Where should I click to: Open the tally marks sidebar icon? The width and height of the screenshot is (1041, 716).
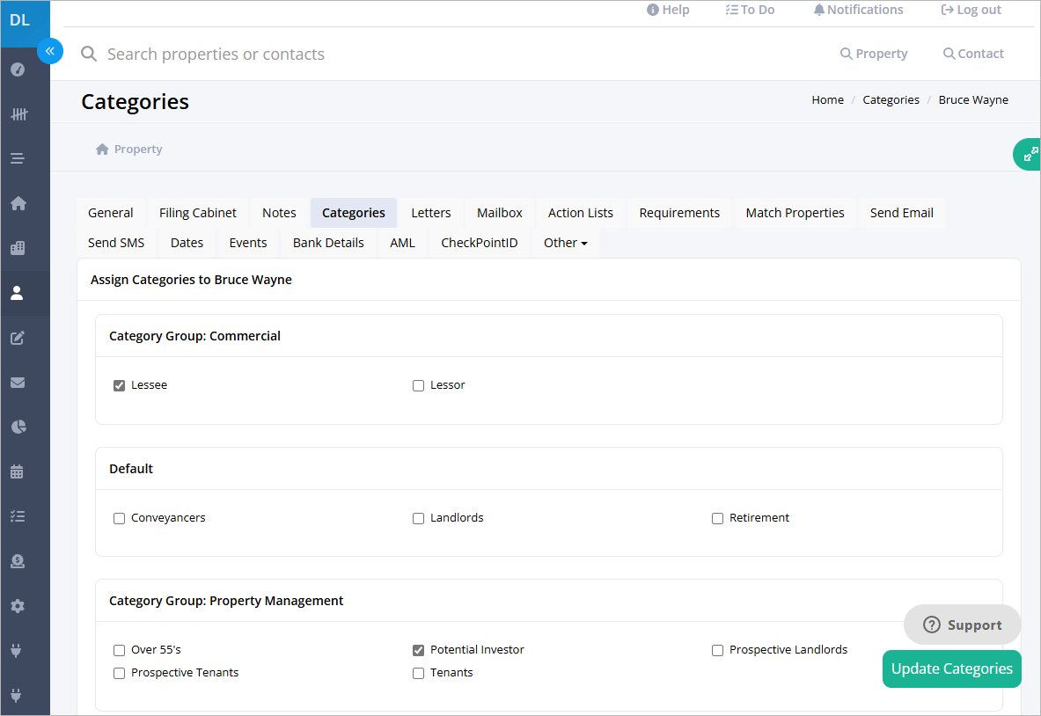[18, 114]
